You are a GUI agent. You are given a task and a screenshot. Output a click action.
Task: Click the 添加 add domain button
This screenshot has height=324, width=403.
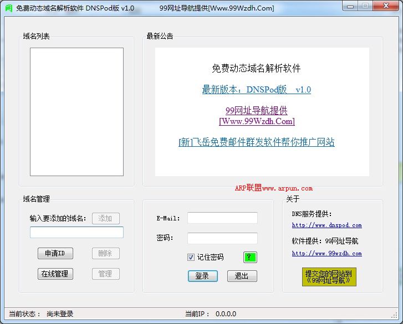pyautogui.click(x=105, y=219)
